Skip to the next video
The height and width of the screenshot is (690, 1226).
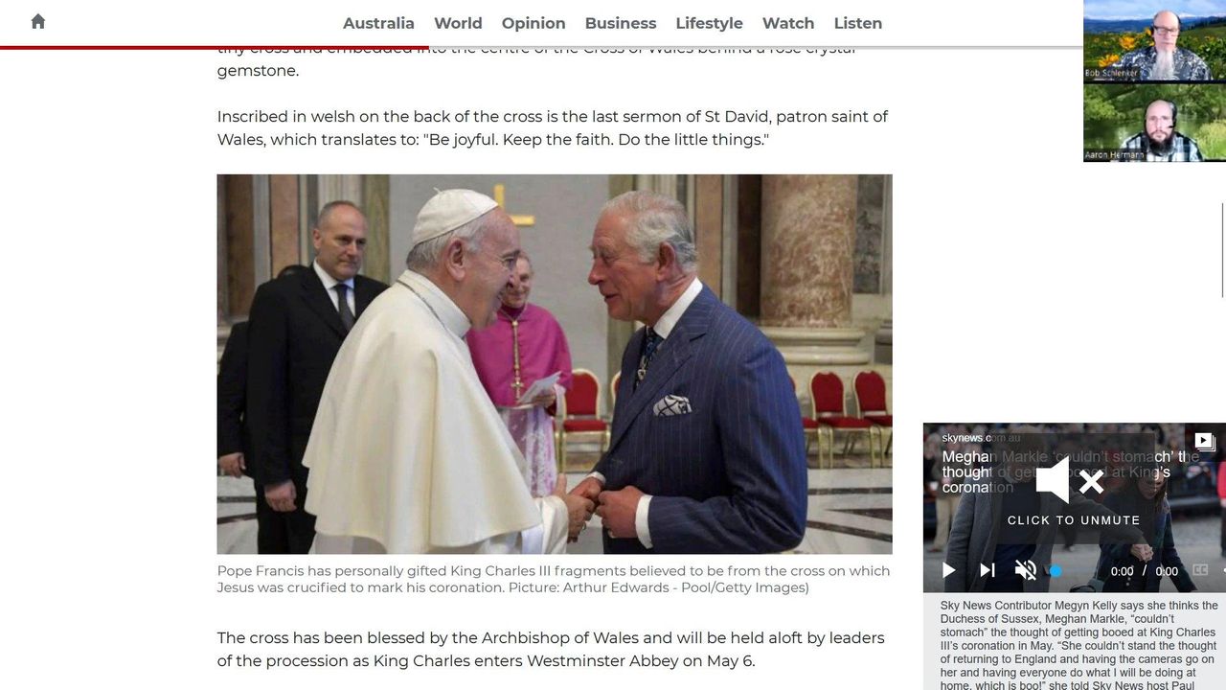pos(987,570)
